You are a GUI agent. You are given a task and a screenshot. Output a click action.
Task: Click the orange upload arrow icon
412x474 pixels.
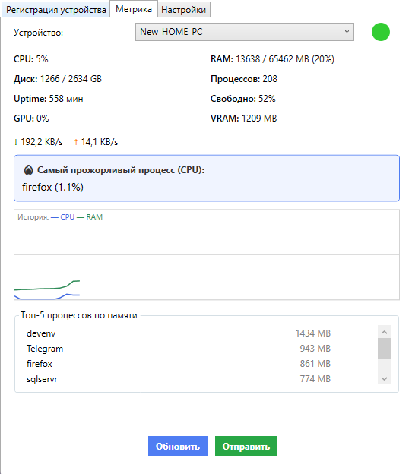tap(76, 142)
